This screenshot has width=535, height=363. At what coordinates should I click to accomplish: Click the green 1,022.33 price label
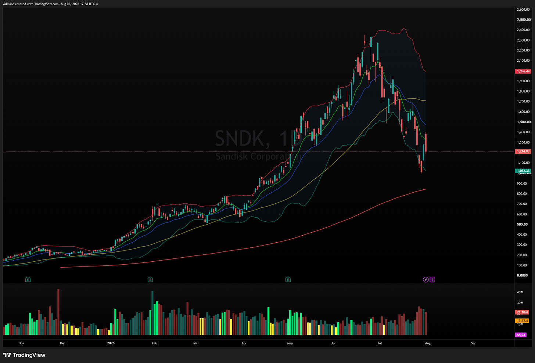click(523, 171)
